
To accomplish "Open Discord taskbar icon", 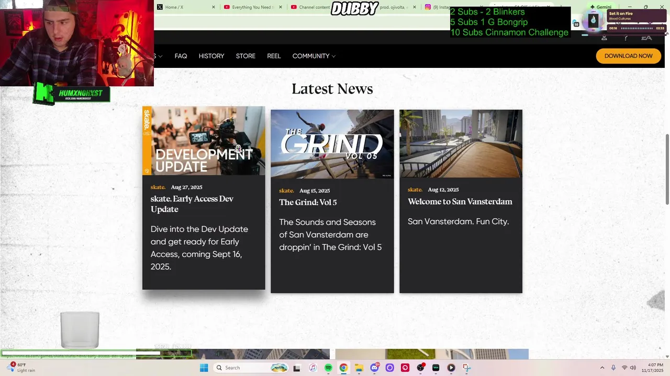I will click(374, 368).
